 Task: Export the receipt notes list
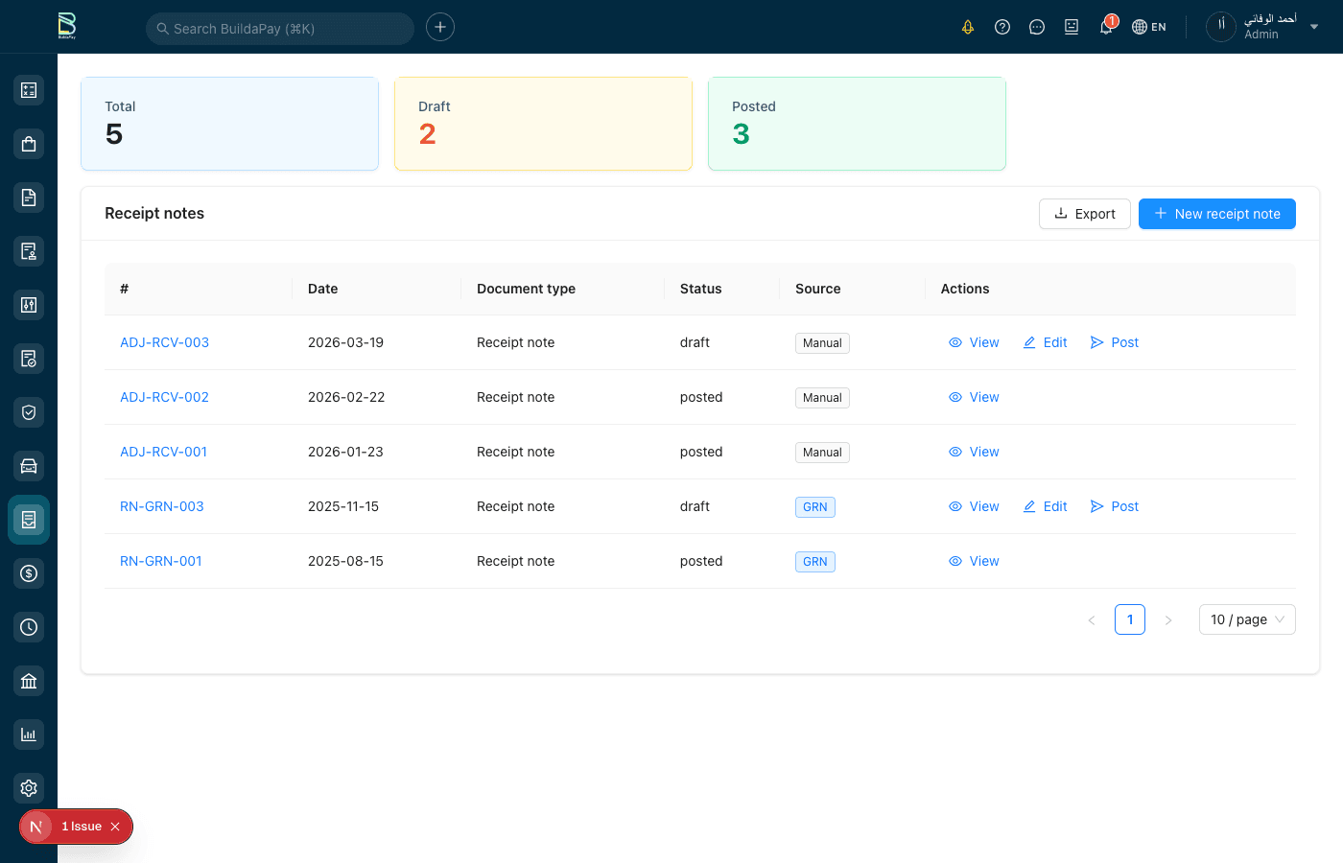click(1084, 214)
